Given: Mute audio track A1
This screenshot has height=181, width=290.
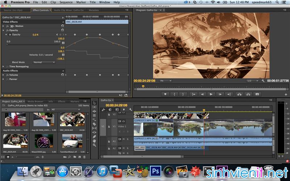Looking at the screenshot, I should tap(123, 139).
